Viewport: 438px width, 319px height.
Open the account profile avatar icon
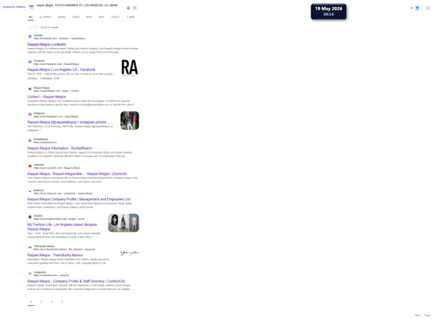click(428, 8)
